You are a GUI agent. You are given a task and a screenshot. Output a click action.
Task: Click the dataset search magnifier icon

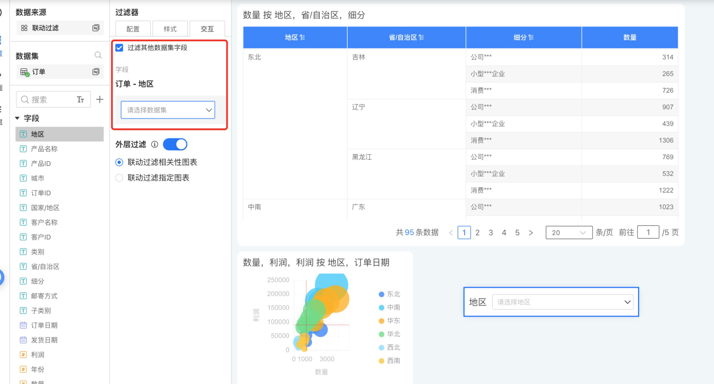click(x=98, y=56)
